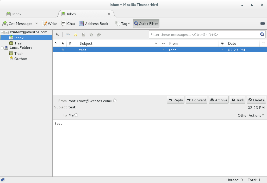The image size is (267, 183).
Task: Click sender root in the message row
Action: click(172, 50)
